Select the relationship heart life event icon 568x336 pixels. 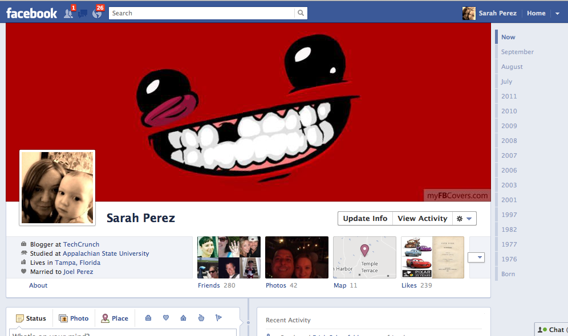coord(166,318)
